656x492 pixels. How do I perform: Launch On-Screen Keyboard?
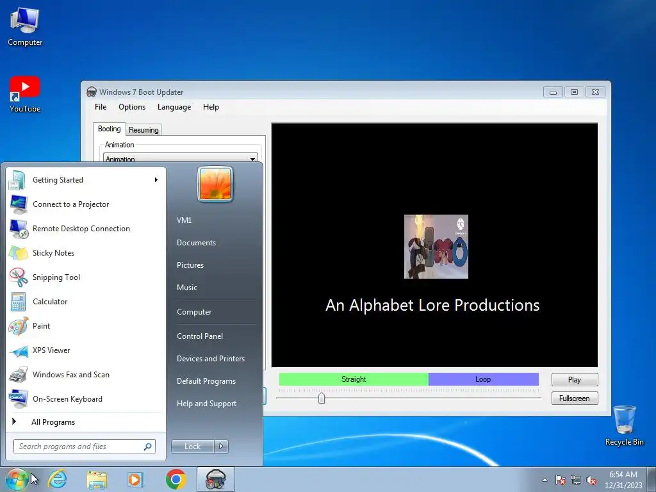tap(86, 398)
